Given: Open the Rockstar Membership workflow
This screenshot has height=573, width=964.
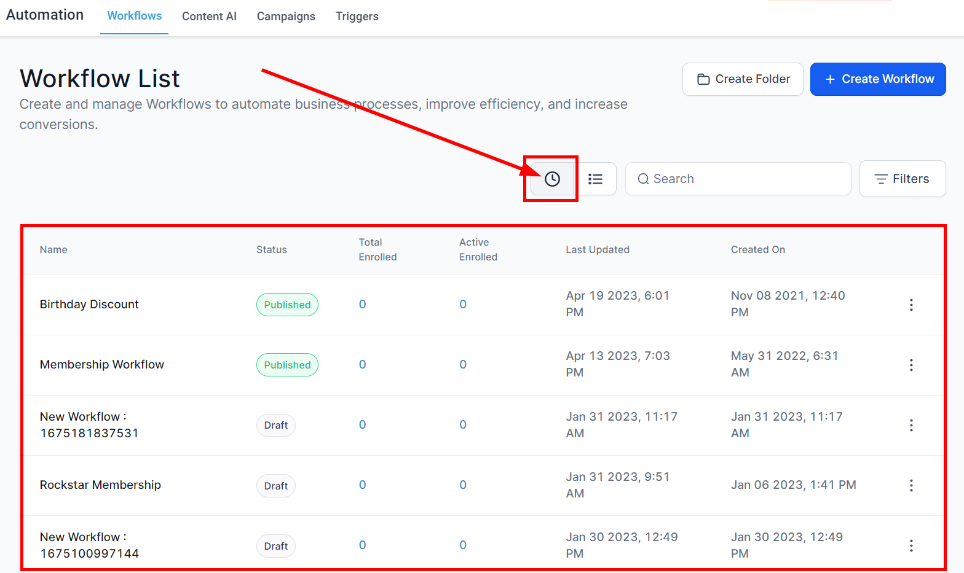Looking at the screenshot, I should click(100, 485).
